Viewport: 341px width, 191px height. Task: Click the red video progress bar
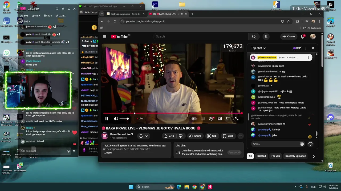173,113
